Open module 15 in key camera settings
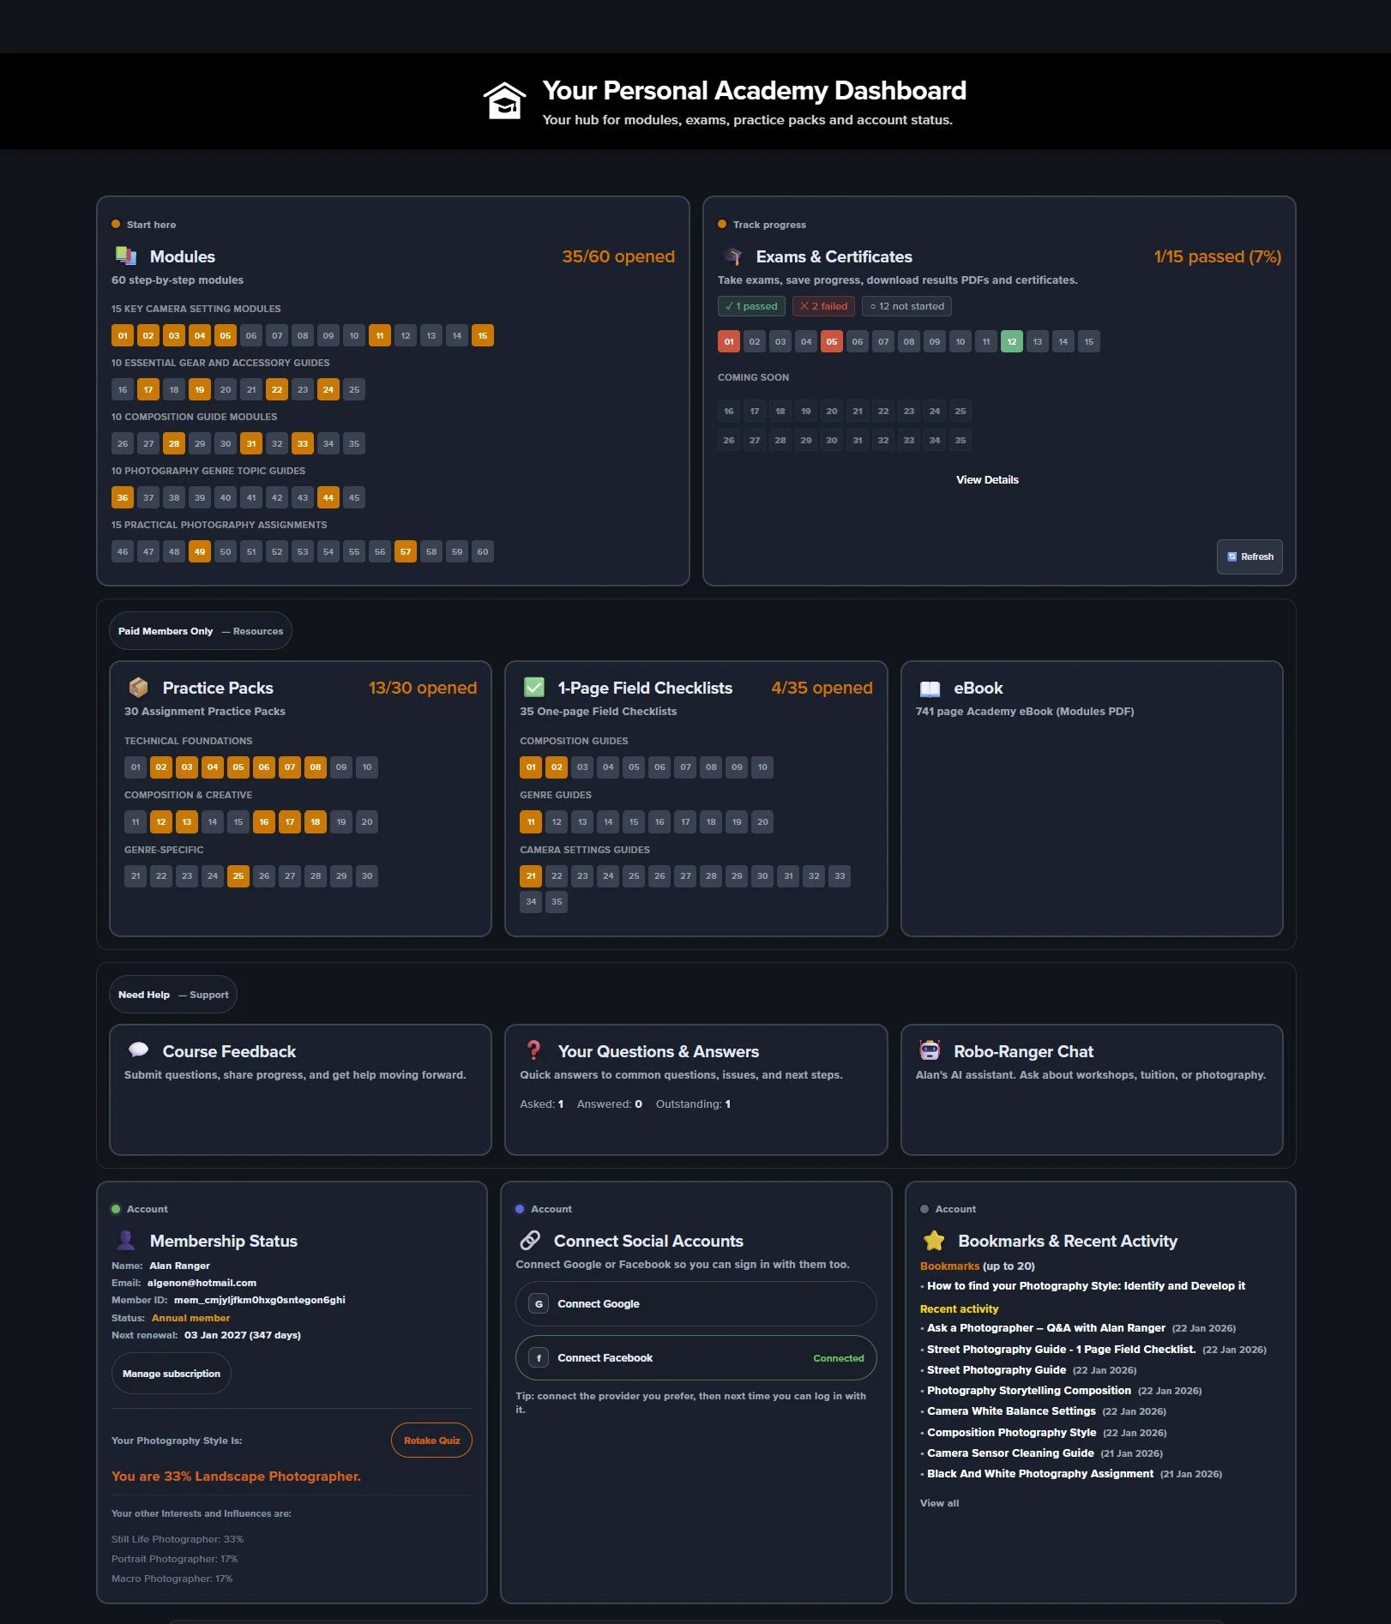The height and width of the screenshot is (1624, 1391). tap(483, 335)
